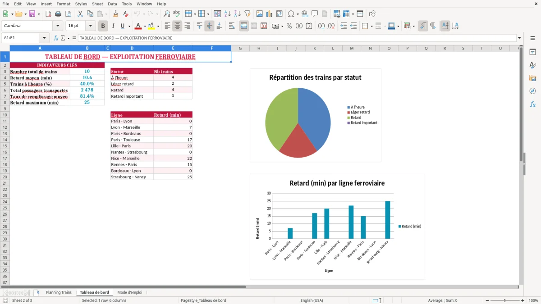
Task: Open a file with the folder icon
Action: (18, 14)
